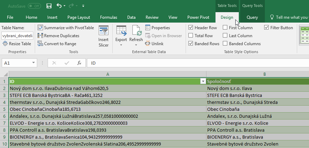Viewport: 309px width, 148px height.
Task: Click the green table style thumbnail
Action: (304, 35)
